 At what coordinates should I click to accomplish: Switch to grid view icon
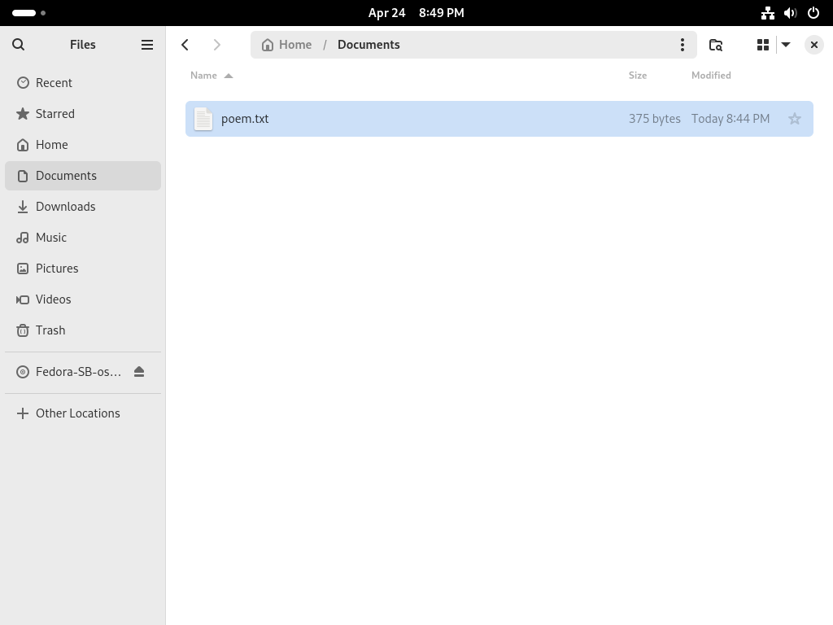(763, 45)
